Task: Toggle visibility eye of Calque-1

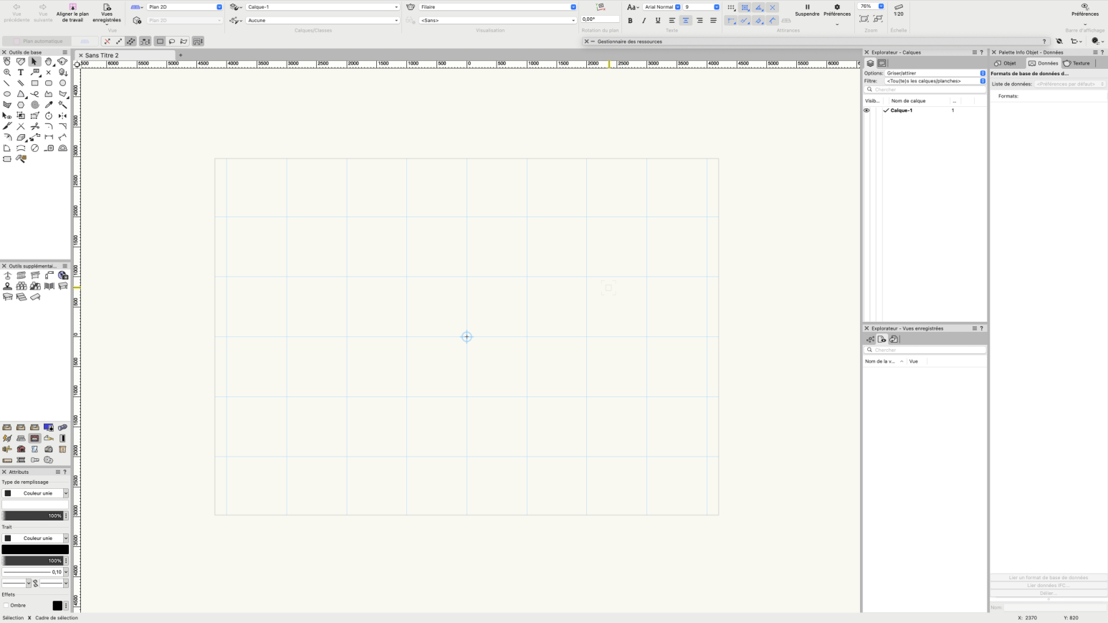Action: (x=866, y=110)
